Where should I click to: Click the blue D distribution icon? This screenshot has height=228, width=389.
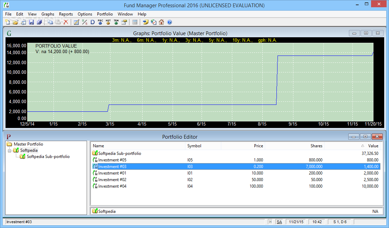tap(93, 22)
